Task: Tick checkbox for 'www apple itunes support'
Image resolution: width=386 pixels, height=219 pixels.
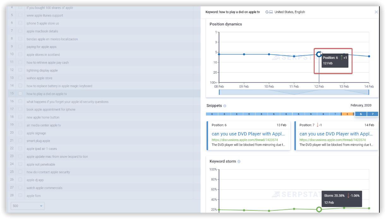Action: click(20, 15)
